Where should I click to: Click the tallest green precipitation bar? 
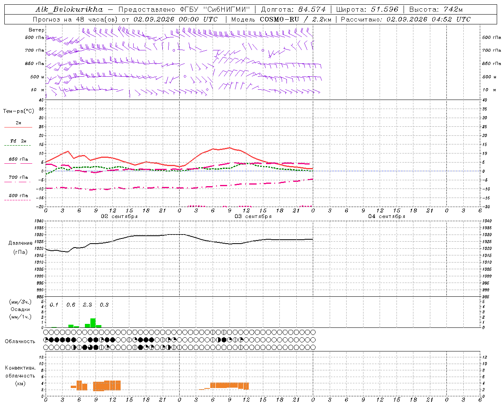[93, 323]
